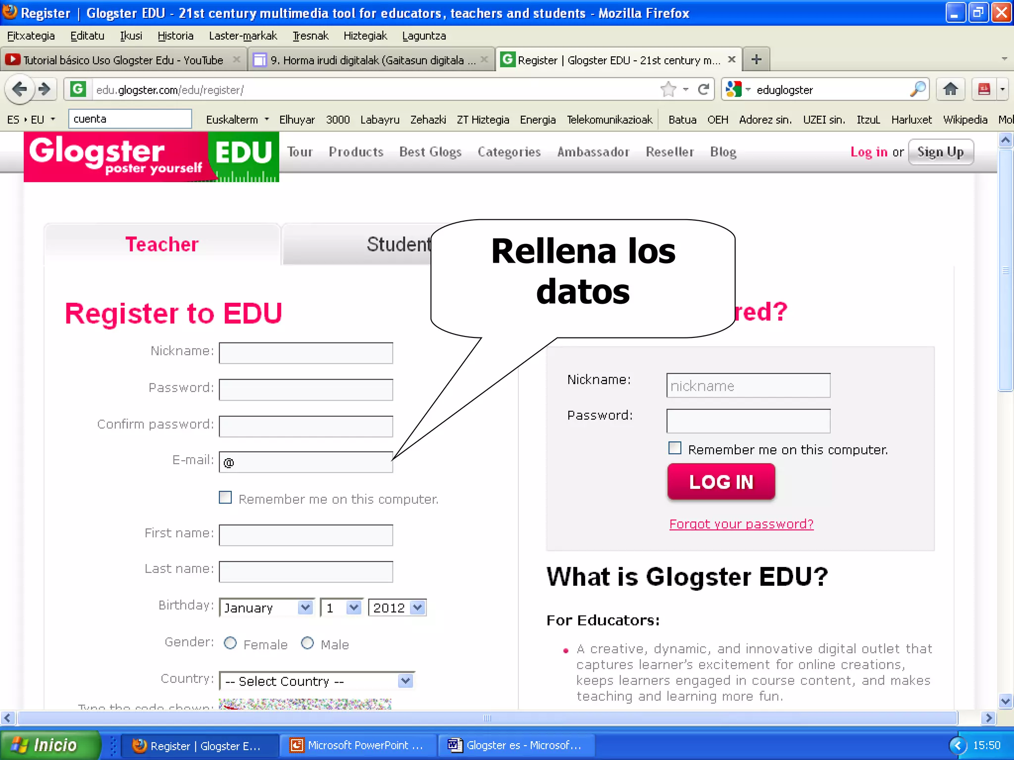1014x760 pixels.
Task: Click the scroll up arrow of vertical scrollbar
Action: [x=1005, y=140]
